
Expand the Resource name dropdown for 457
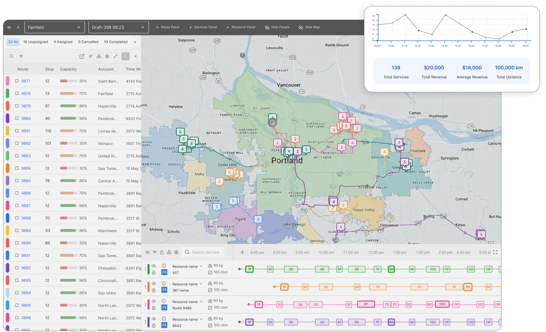(x=201, y=266)
